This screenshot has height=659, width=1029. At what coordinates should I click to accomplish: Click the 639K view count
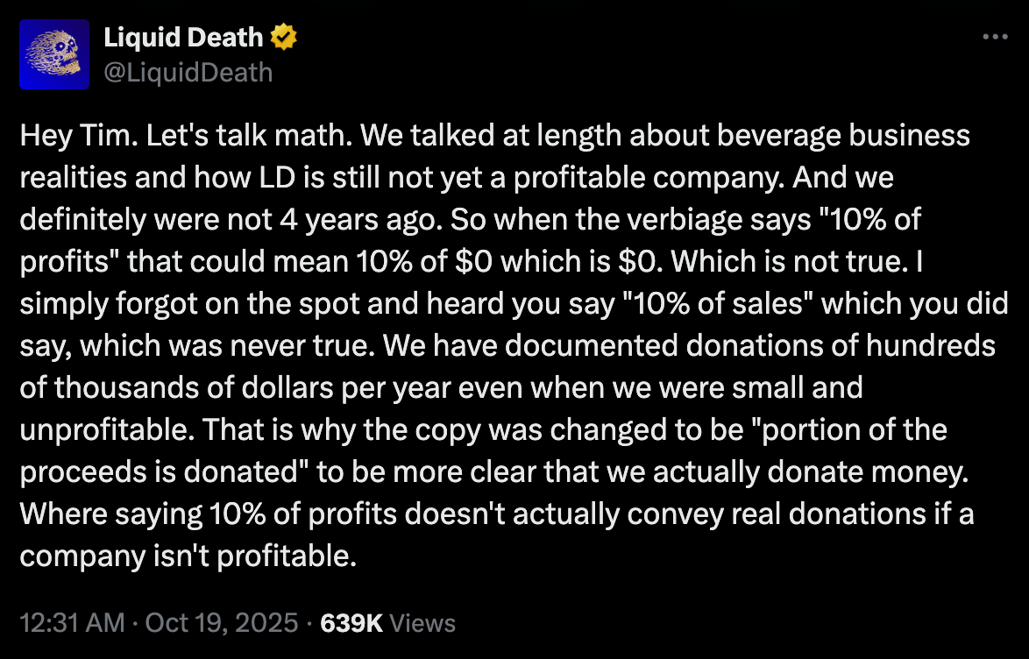coord(351,622)
